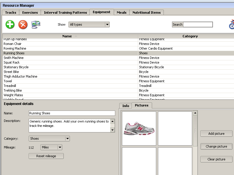
Task: Expand the Category Shoes dropdown
Action: point(67,139)
